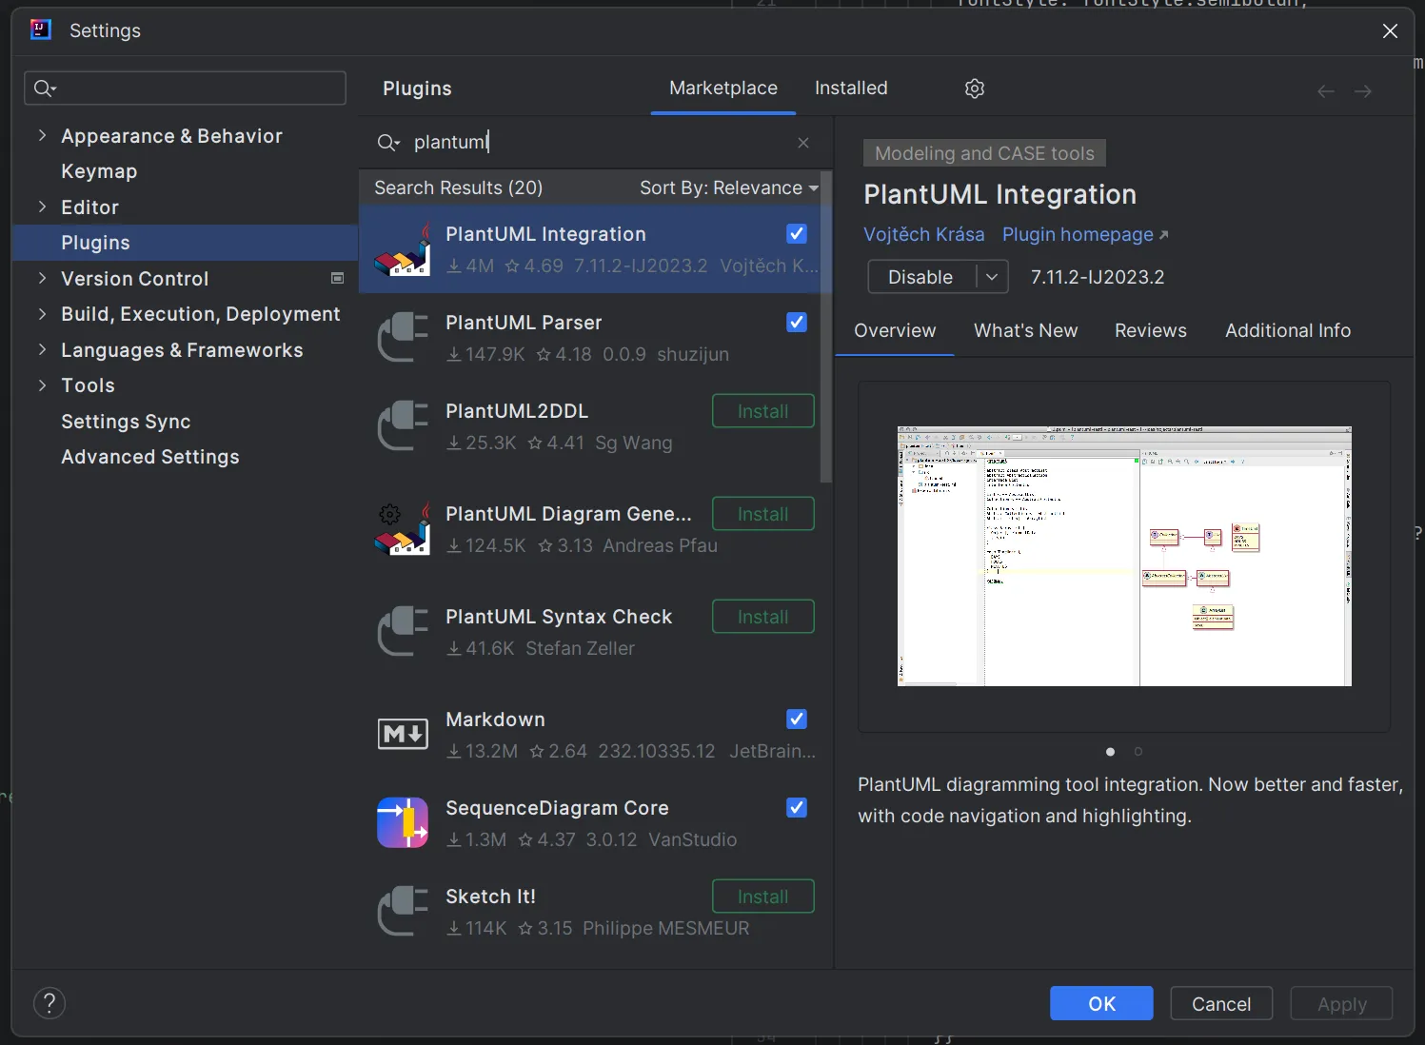
Task: Install PlantUML Diagram Generator plugin
Action: click(x=762, y=514)
